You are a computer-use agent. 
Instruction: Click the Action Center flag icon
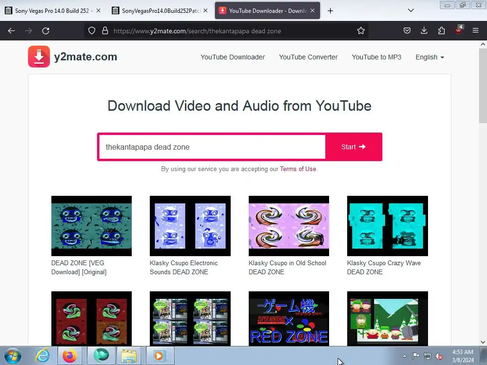(416, 356)
